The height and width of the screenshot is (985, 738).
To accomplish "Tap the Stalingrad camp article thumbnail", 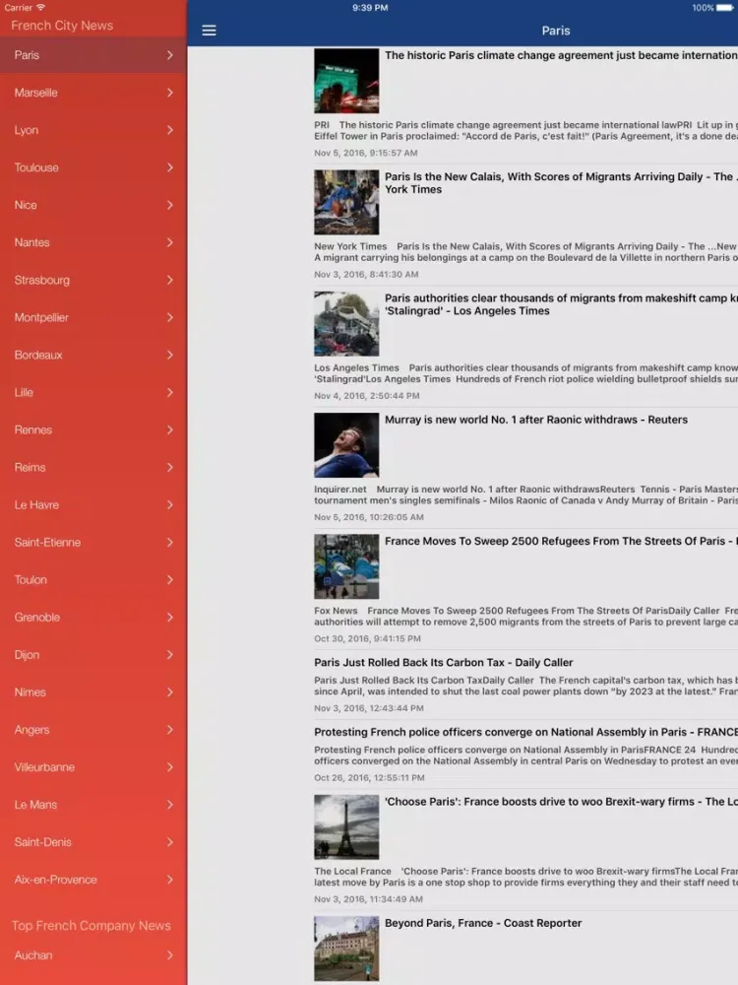I will click(346, 323).
